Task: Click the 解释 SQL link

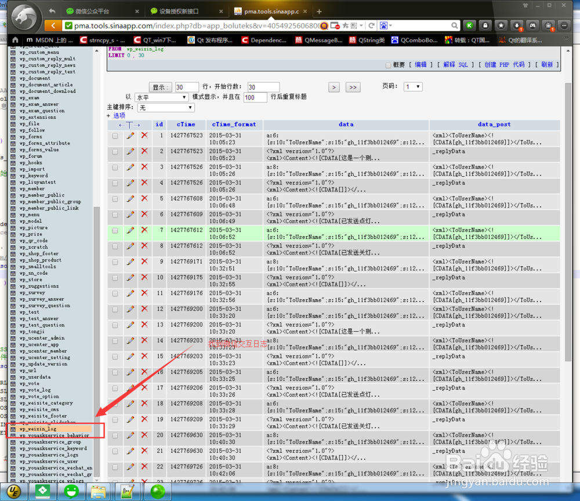Action: [455, 65]
